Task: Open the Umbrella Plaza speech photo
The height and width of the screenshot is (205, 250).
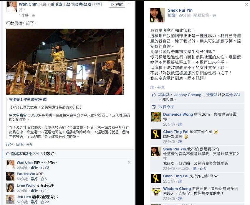Action: pos(65,62)
